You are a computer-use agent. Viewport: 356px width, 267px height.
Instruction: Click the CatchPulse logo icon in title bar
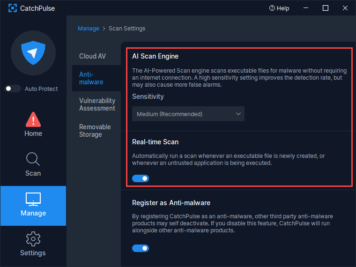pyautogui.click(x=13, y=8)
